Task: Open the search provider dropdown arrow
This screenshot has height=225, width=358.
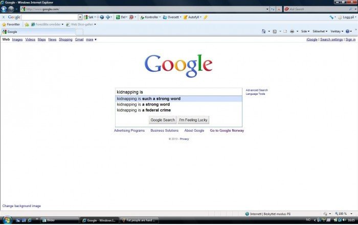Action: point(355,9)
